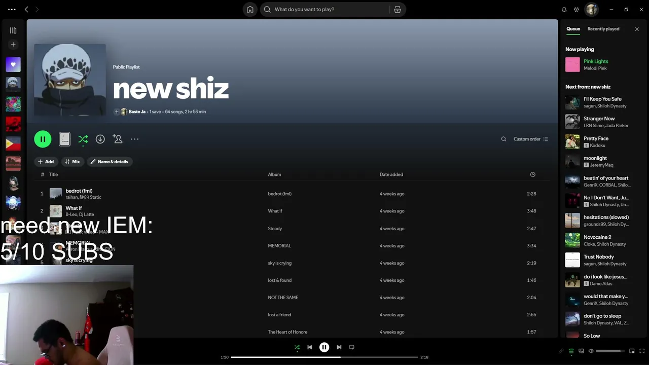Open The Heart of Honore album link
The image size is (649, 365).
287,332
